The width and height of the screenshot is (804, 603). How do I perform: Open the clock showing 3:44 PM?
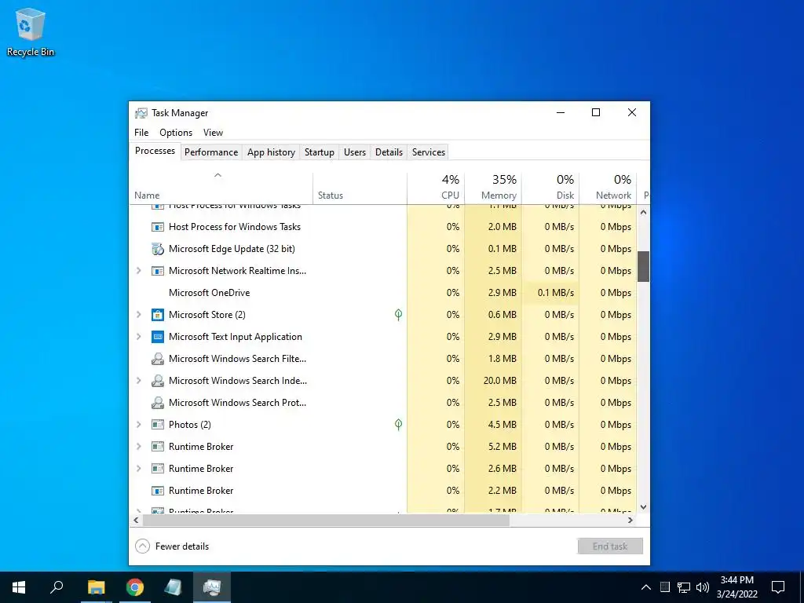pyautogui.click(x=736, y=587)
